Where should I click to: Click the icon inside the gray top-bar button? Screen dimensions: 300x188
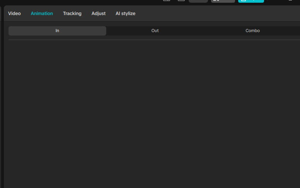coord(216,1)
